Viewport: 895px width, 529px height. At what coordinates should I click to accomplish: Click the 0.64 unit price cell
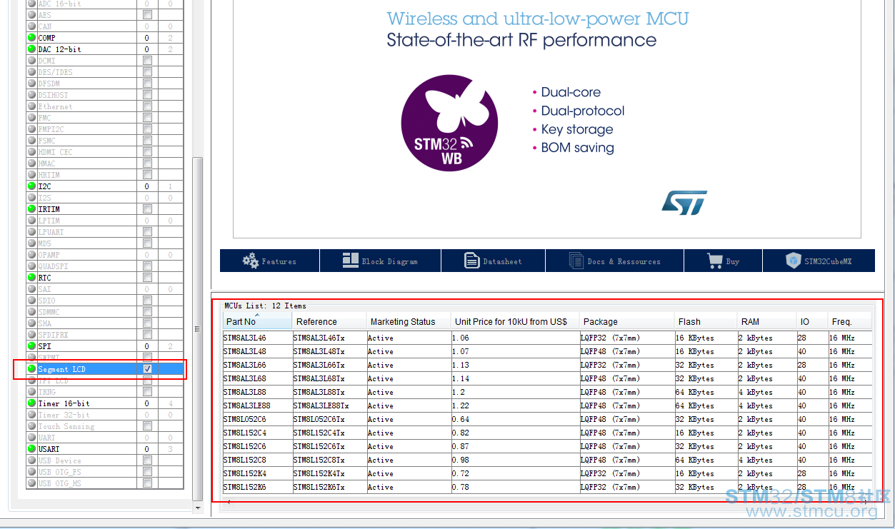point(515,419)
